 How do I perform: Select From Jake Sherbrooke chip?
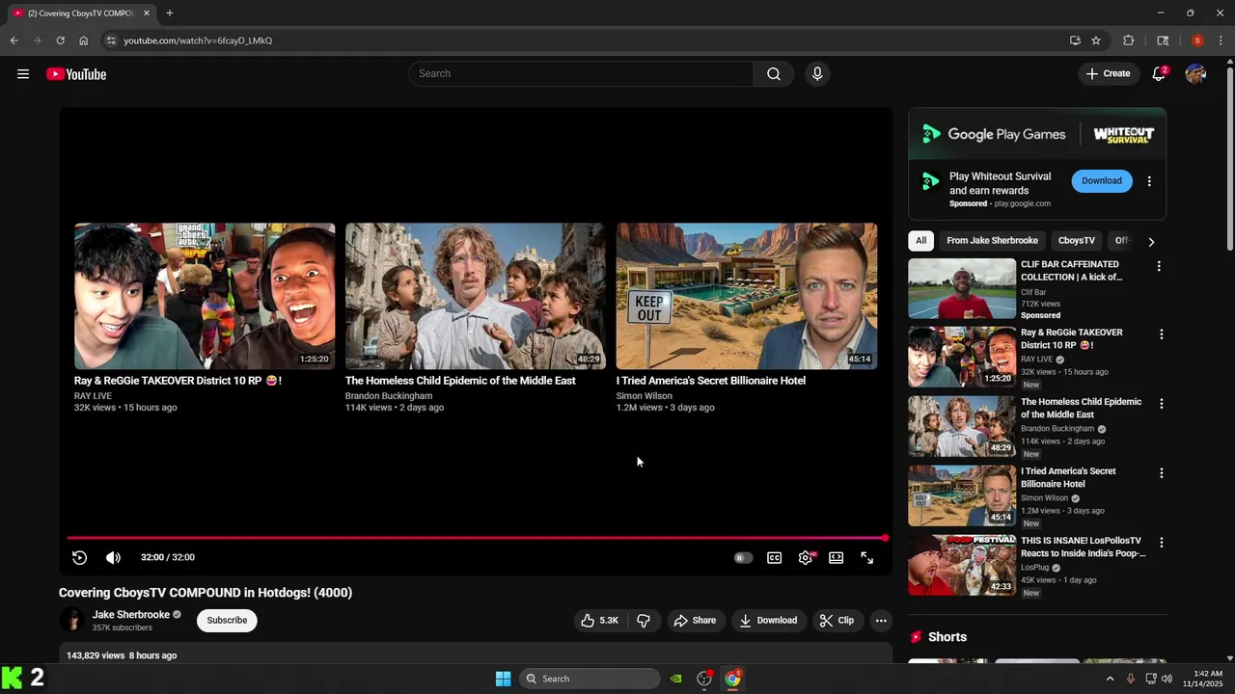[x=992, y=241]
